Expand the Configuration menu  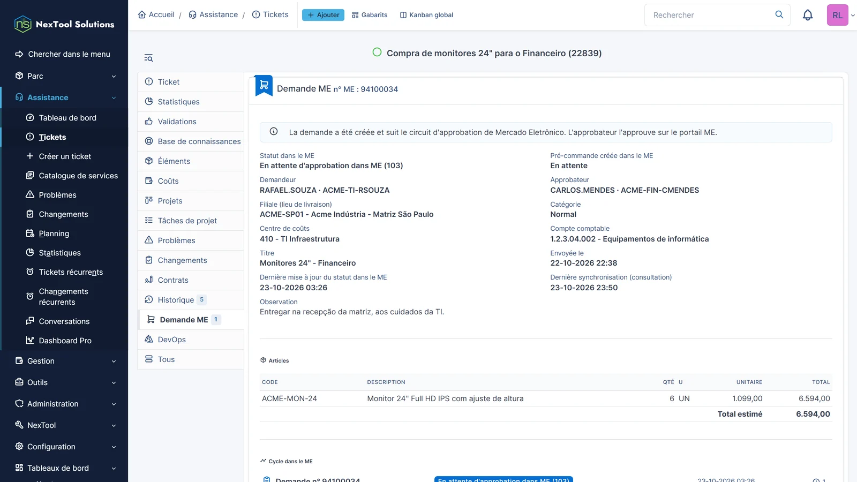[64, 447]
